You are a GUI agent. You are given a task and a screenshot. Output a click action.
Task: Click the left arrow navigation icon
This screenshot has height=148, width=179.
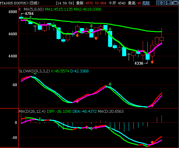[x=159, y=3]
